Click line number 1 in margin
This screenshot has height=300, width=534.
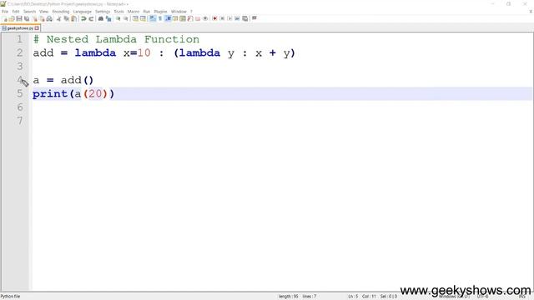click(20, 39)
